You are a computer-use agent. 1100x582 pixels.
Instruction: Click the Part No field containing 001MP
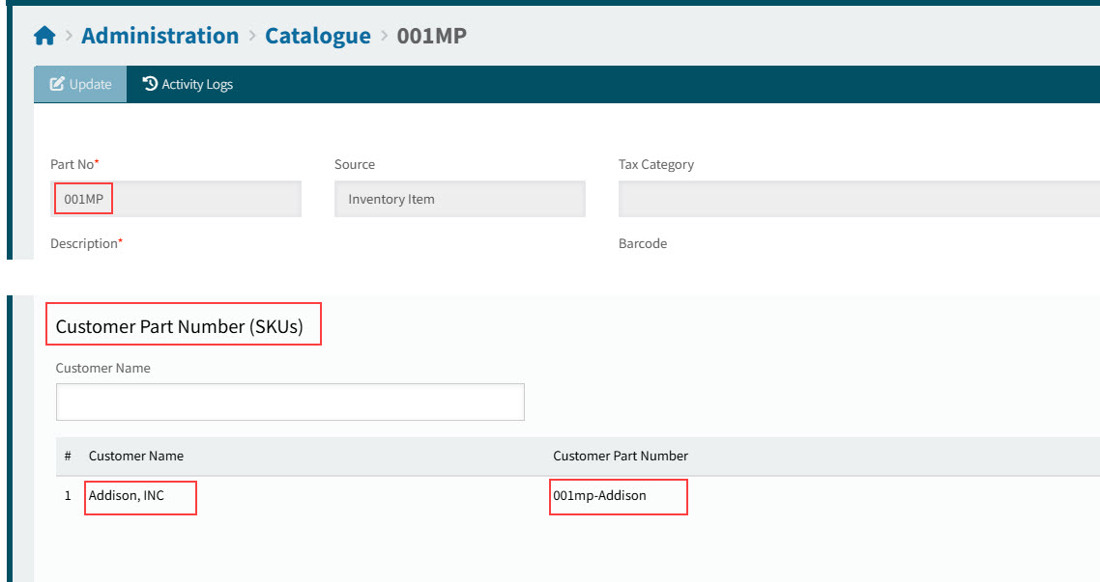coord(175,199)
